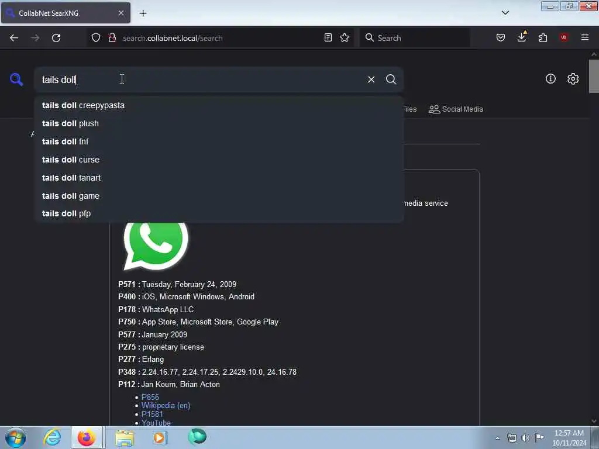Toggle reader view icon
The height and width of the screenshot is (449, 599).
pyautogui.click(x=328, y=37)
